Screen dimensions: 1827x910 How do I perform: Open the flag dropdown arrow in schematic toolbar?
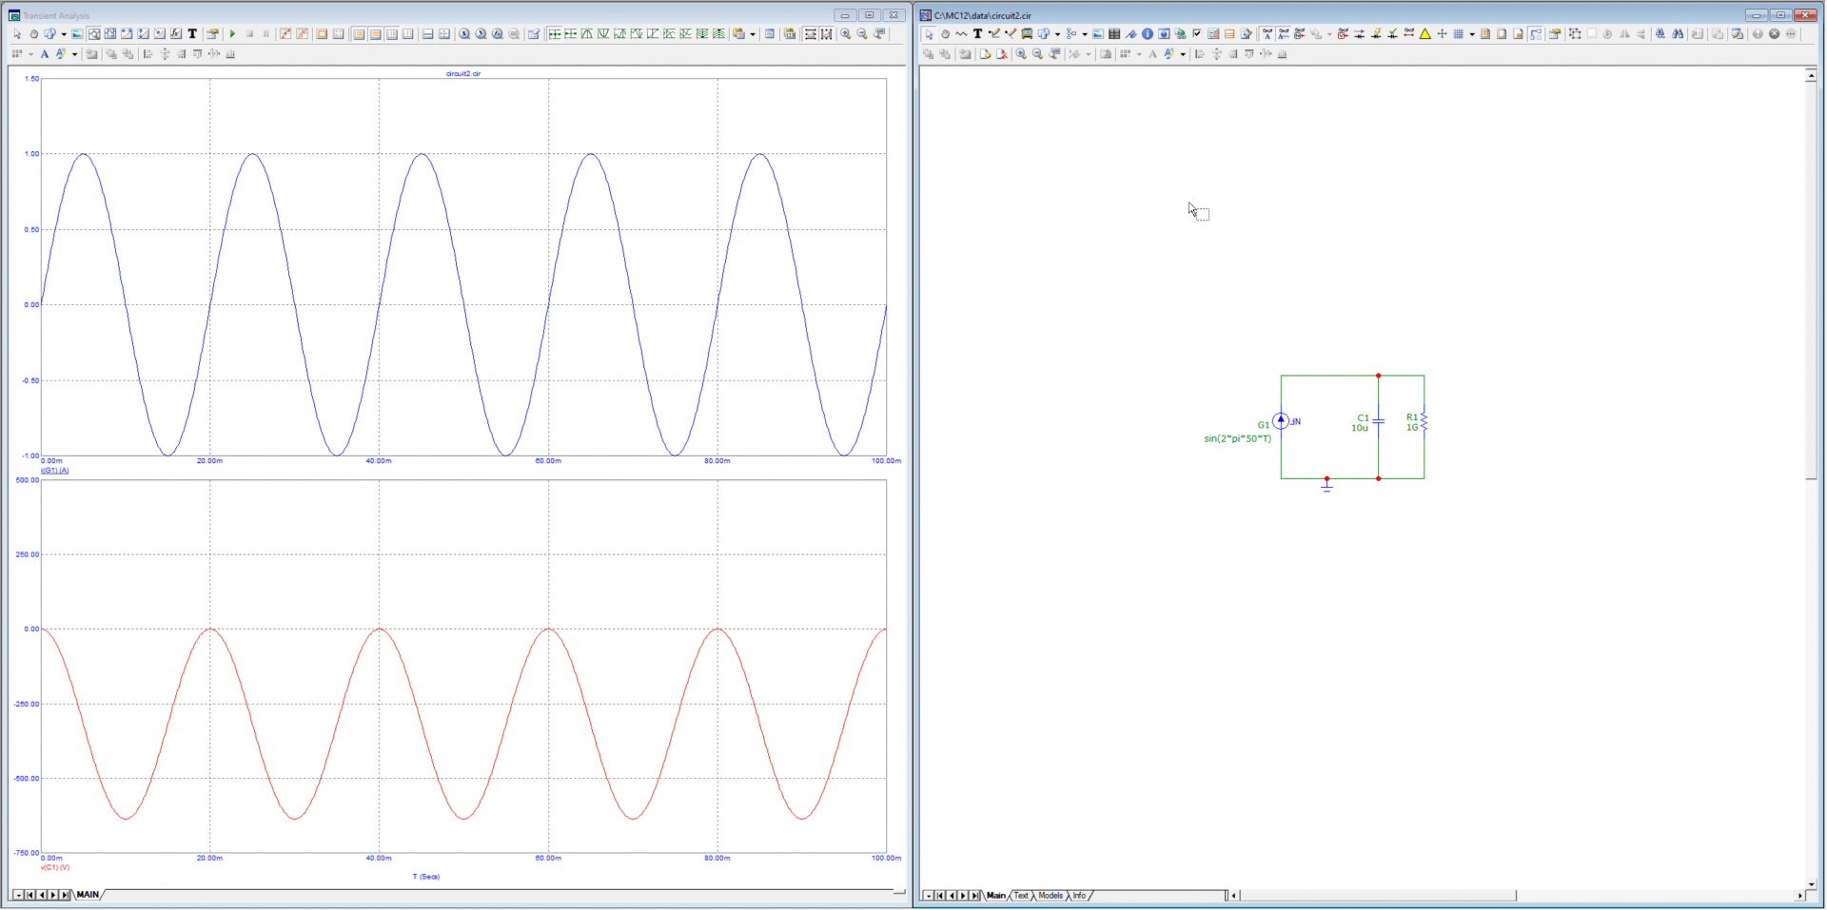click(x=1085, y=34)
